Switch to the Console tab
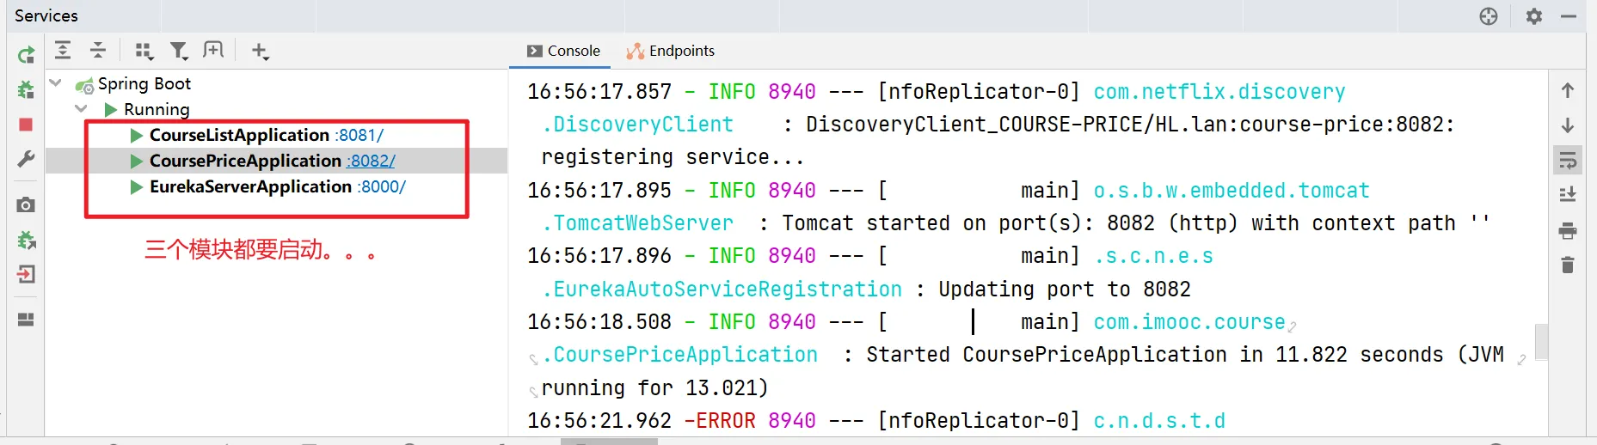This screenshot has width=1597, height=445. click(563, 51)
